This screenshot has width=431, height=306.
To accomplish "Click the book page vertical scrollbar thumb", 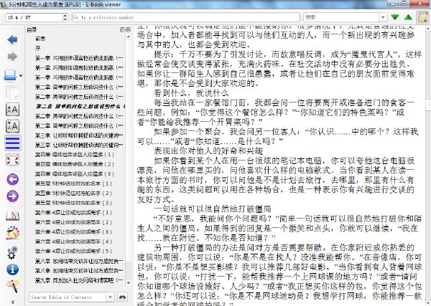I will pyautogui.click(x=428, y=105).
